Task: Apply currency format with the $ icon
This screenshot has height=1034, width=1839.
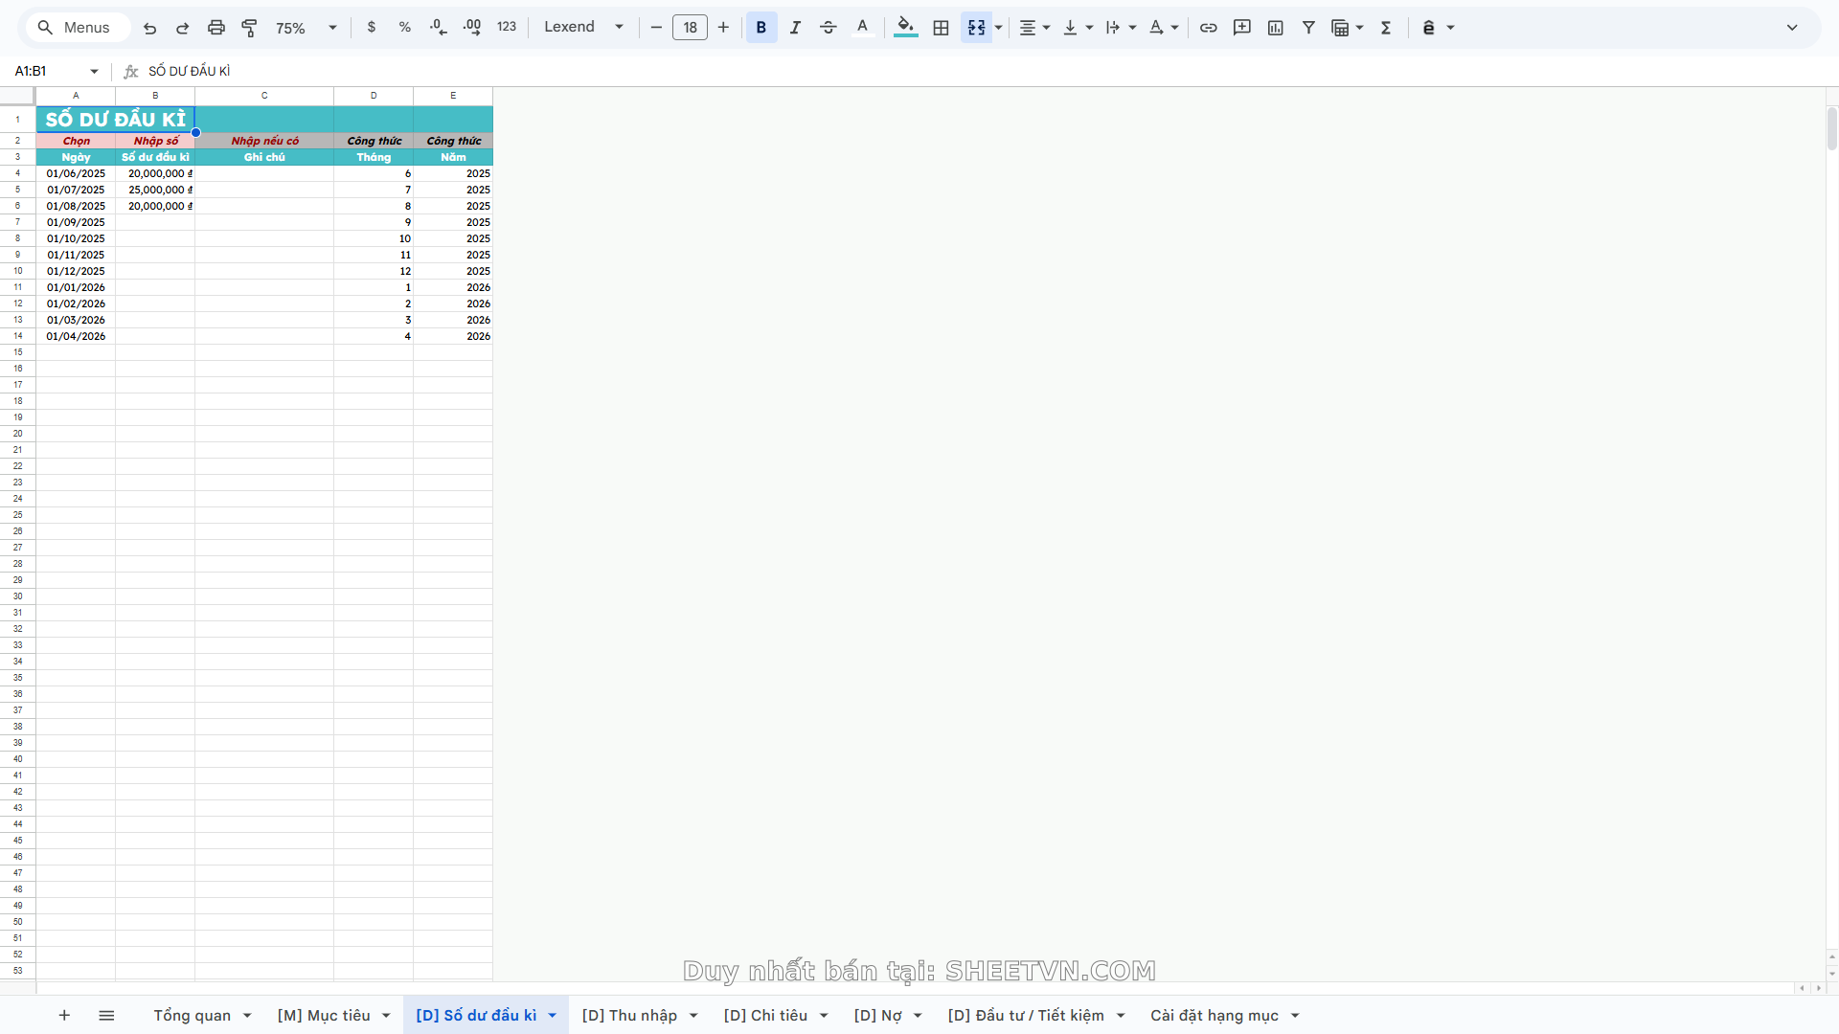Action: [x=372, y=27]
